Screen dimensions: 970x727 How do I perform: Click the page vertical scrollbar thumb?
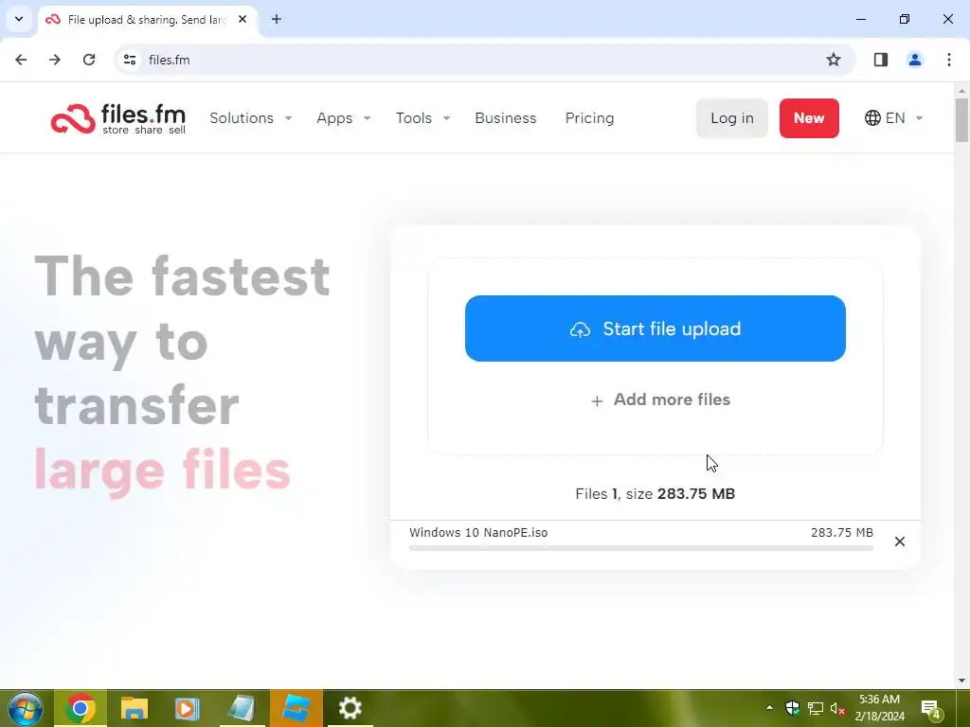pyautogui.click(x=961, y=120)
